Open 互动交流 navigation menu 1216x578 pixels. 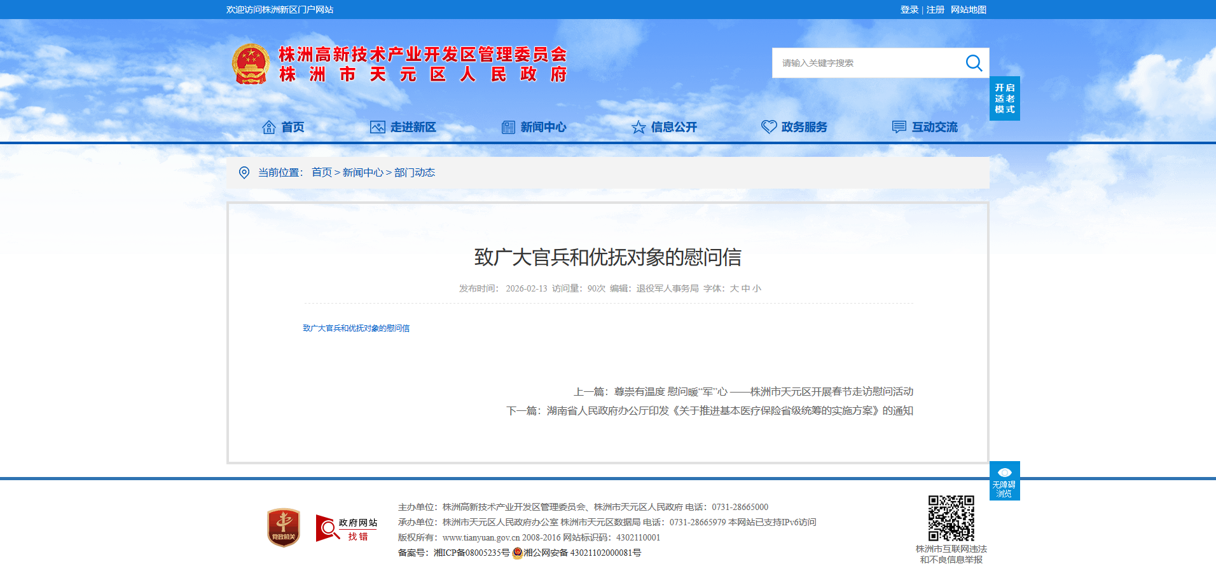click(x=925, y=127)
